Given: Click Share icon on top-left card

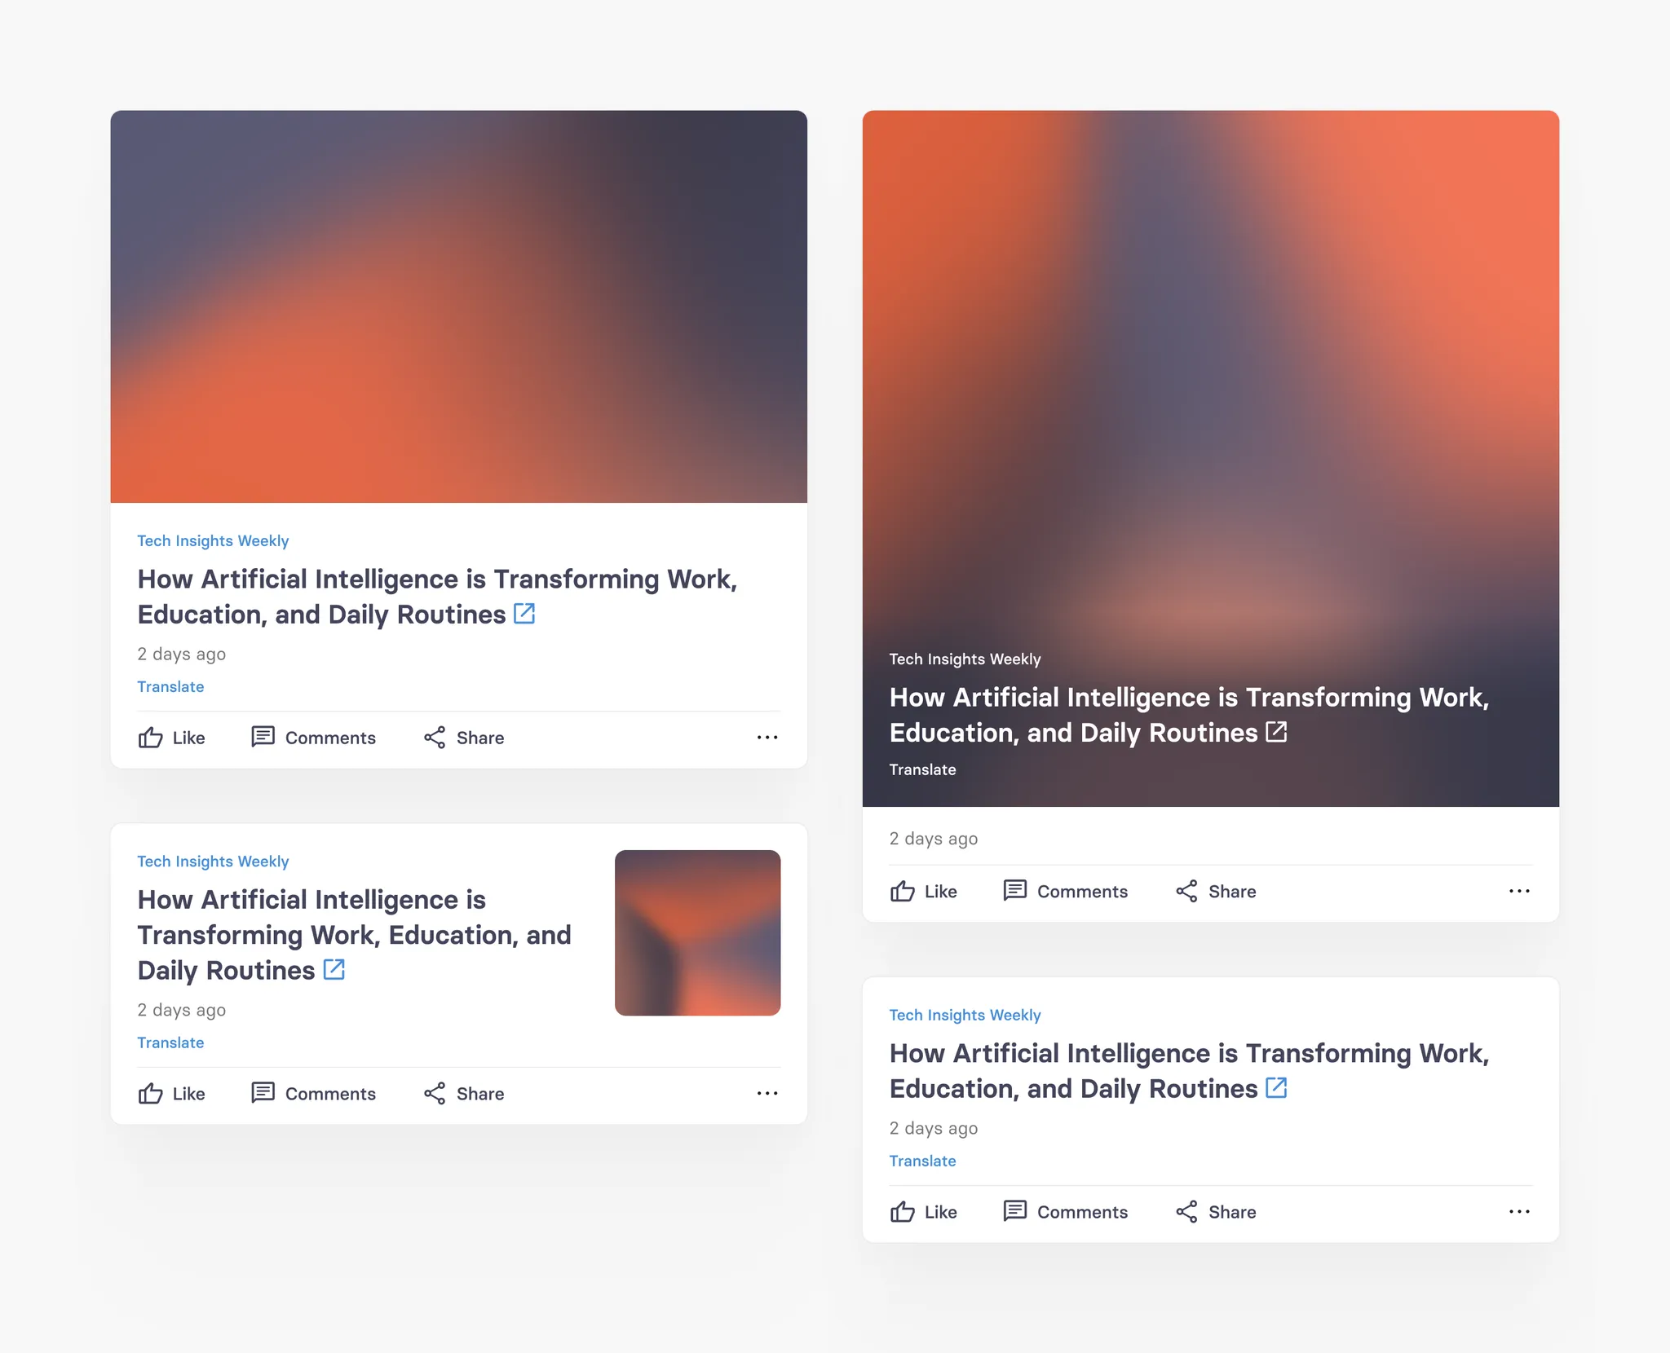Looking at the screenshot, I should click(435, 738).
